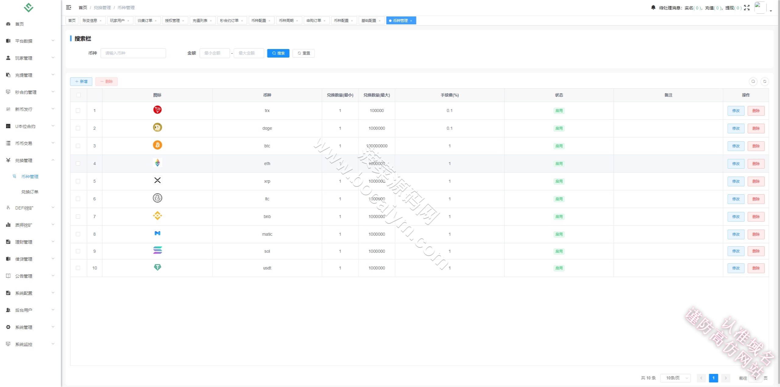The height and width of the screenshot is (387, 780).
Task: Open the user avatar dropdown arrow
Action: point(771,11)
